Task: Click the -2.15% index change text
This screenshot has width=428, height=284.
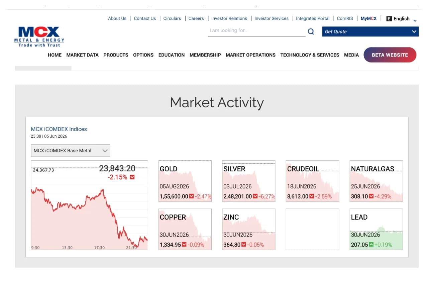Action: [x=117, y=177]
